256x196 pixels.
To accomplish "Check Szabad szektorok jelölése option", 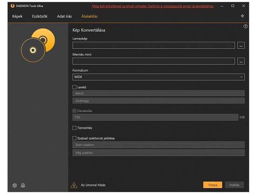I will [x=74, y=138].
